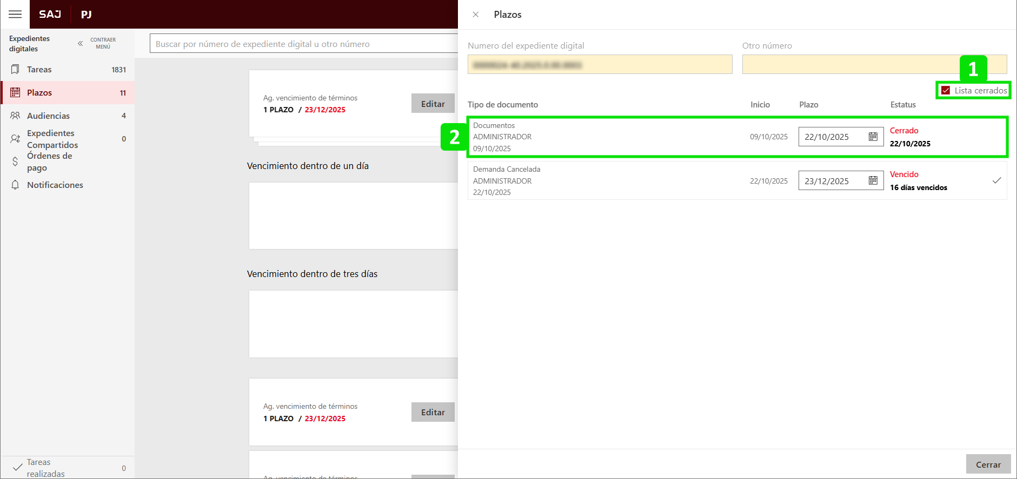Image resolution: width=1017 pixels, height=479 pixels.
Task: Open calendar picker for 22/10/2025 plazo
Action: coord(873,137)
